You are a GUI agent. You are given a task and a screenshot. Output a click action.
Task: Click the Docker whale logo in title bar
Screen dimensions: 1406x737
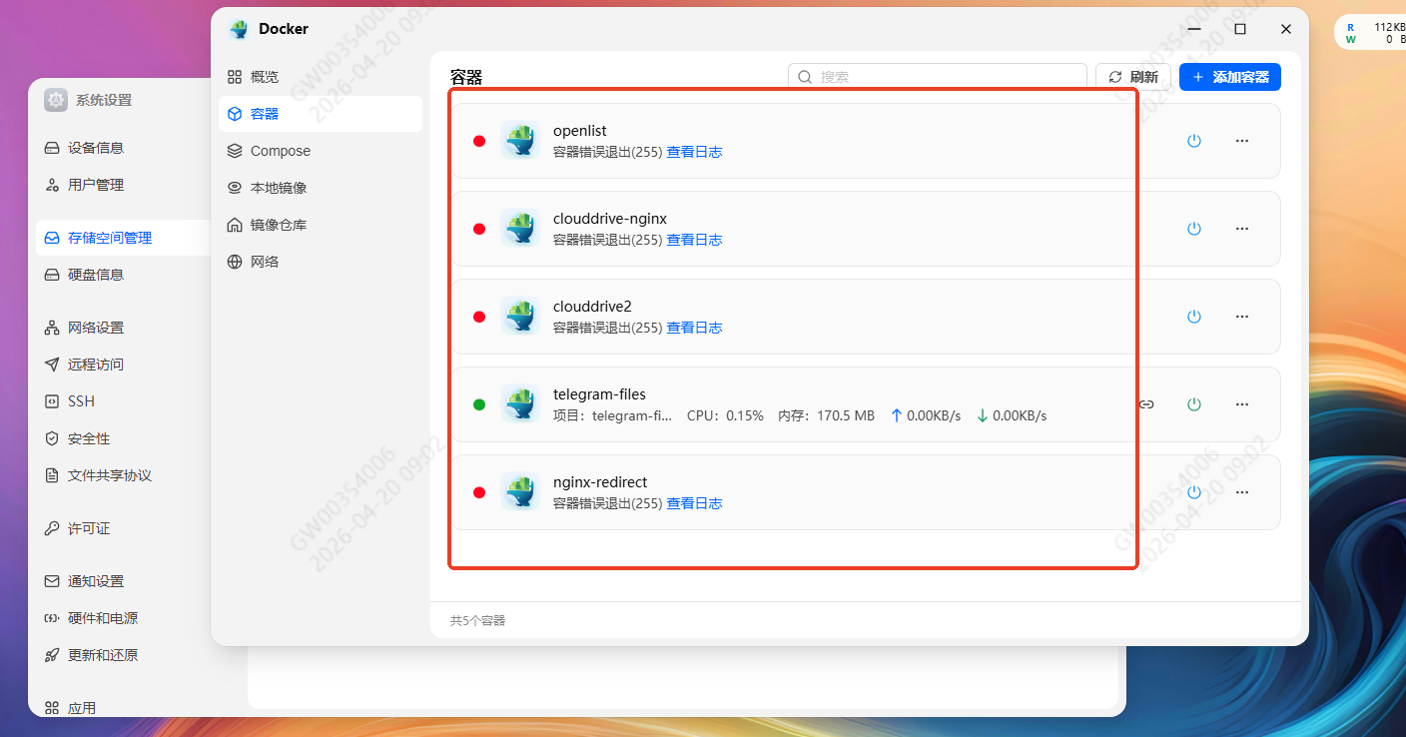click(x=239, y=29)
